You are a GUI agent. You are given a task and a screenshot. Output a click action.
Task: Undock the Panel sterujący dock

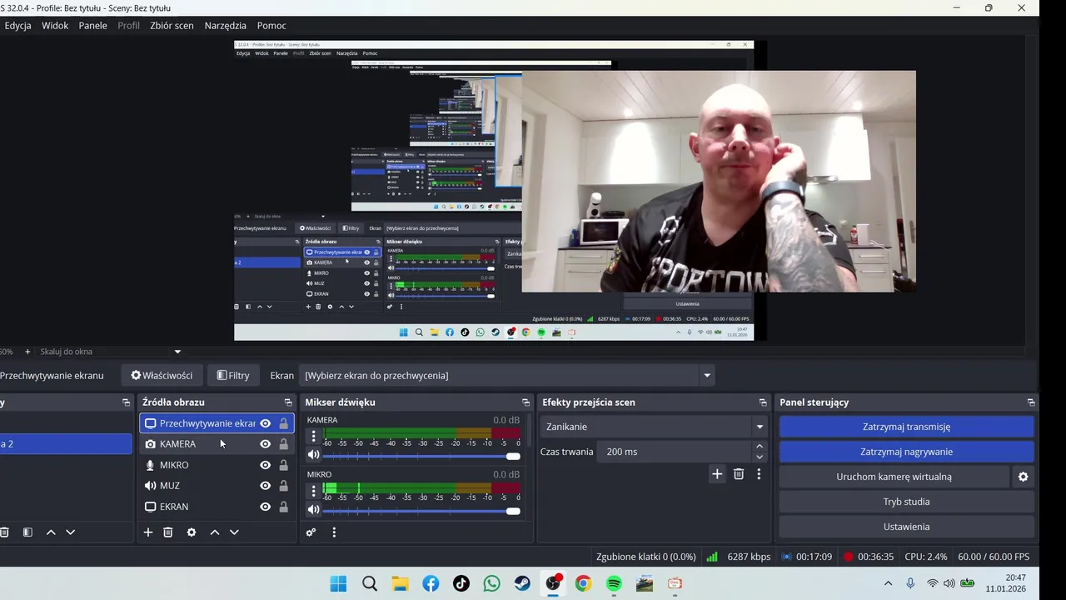(x=1031, y=402)
